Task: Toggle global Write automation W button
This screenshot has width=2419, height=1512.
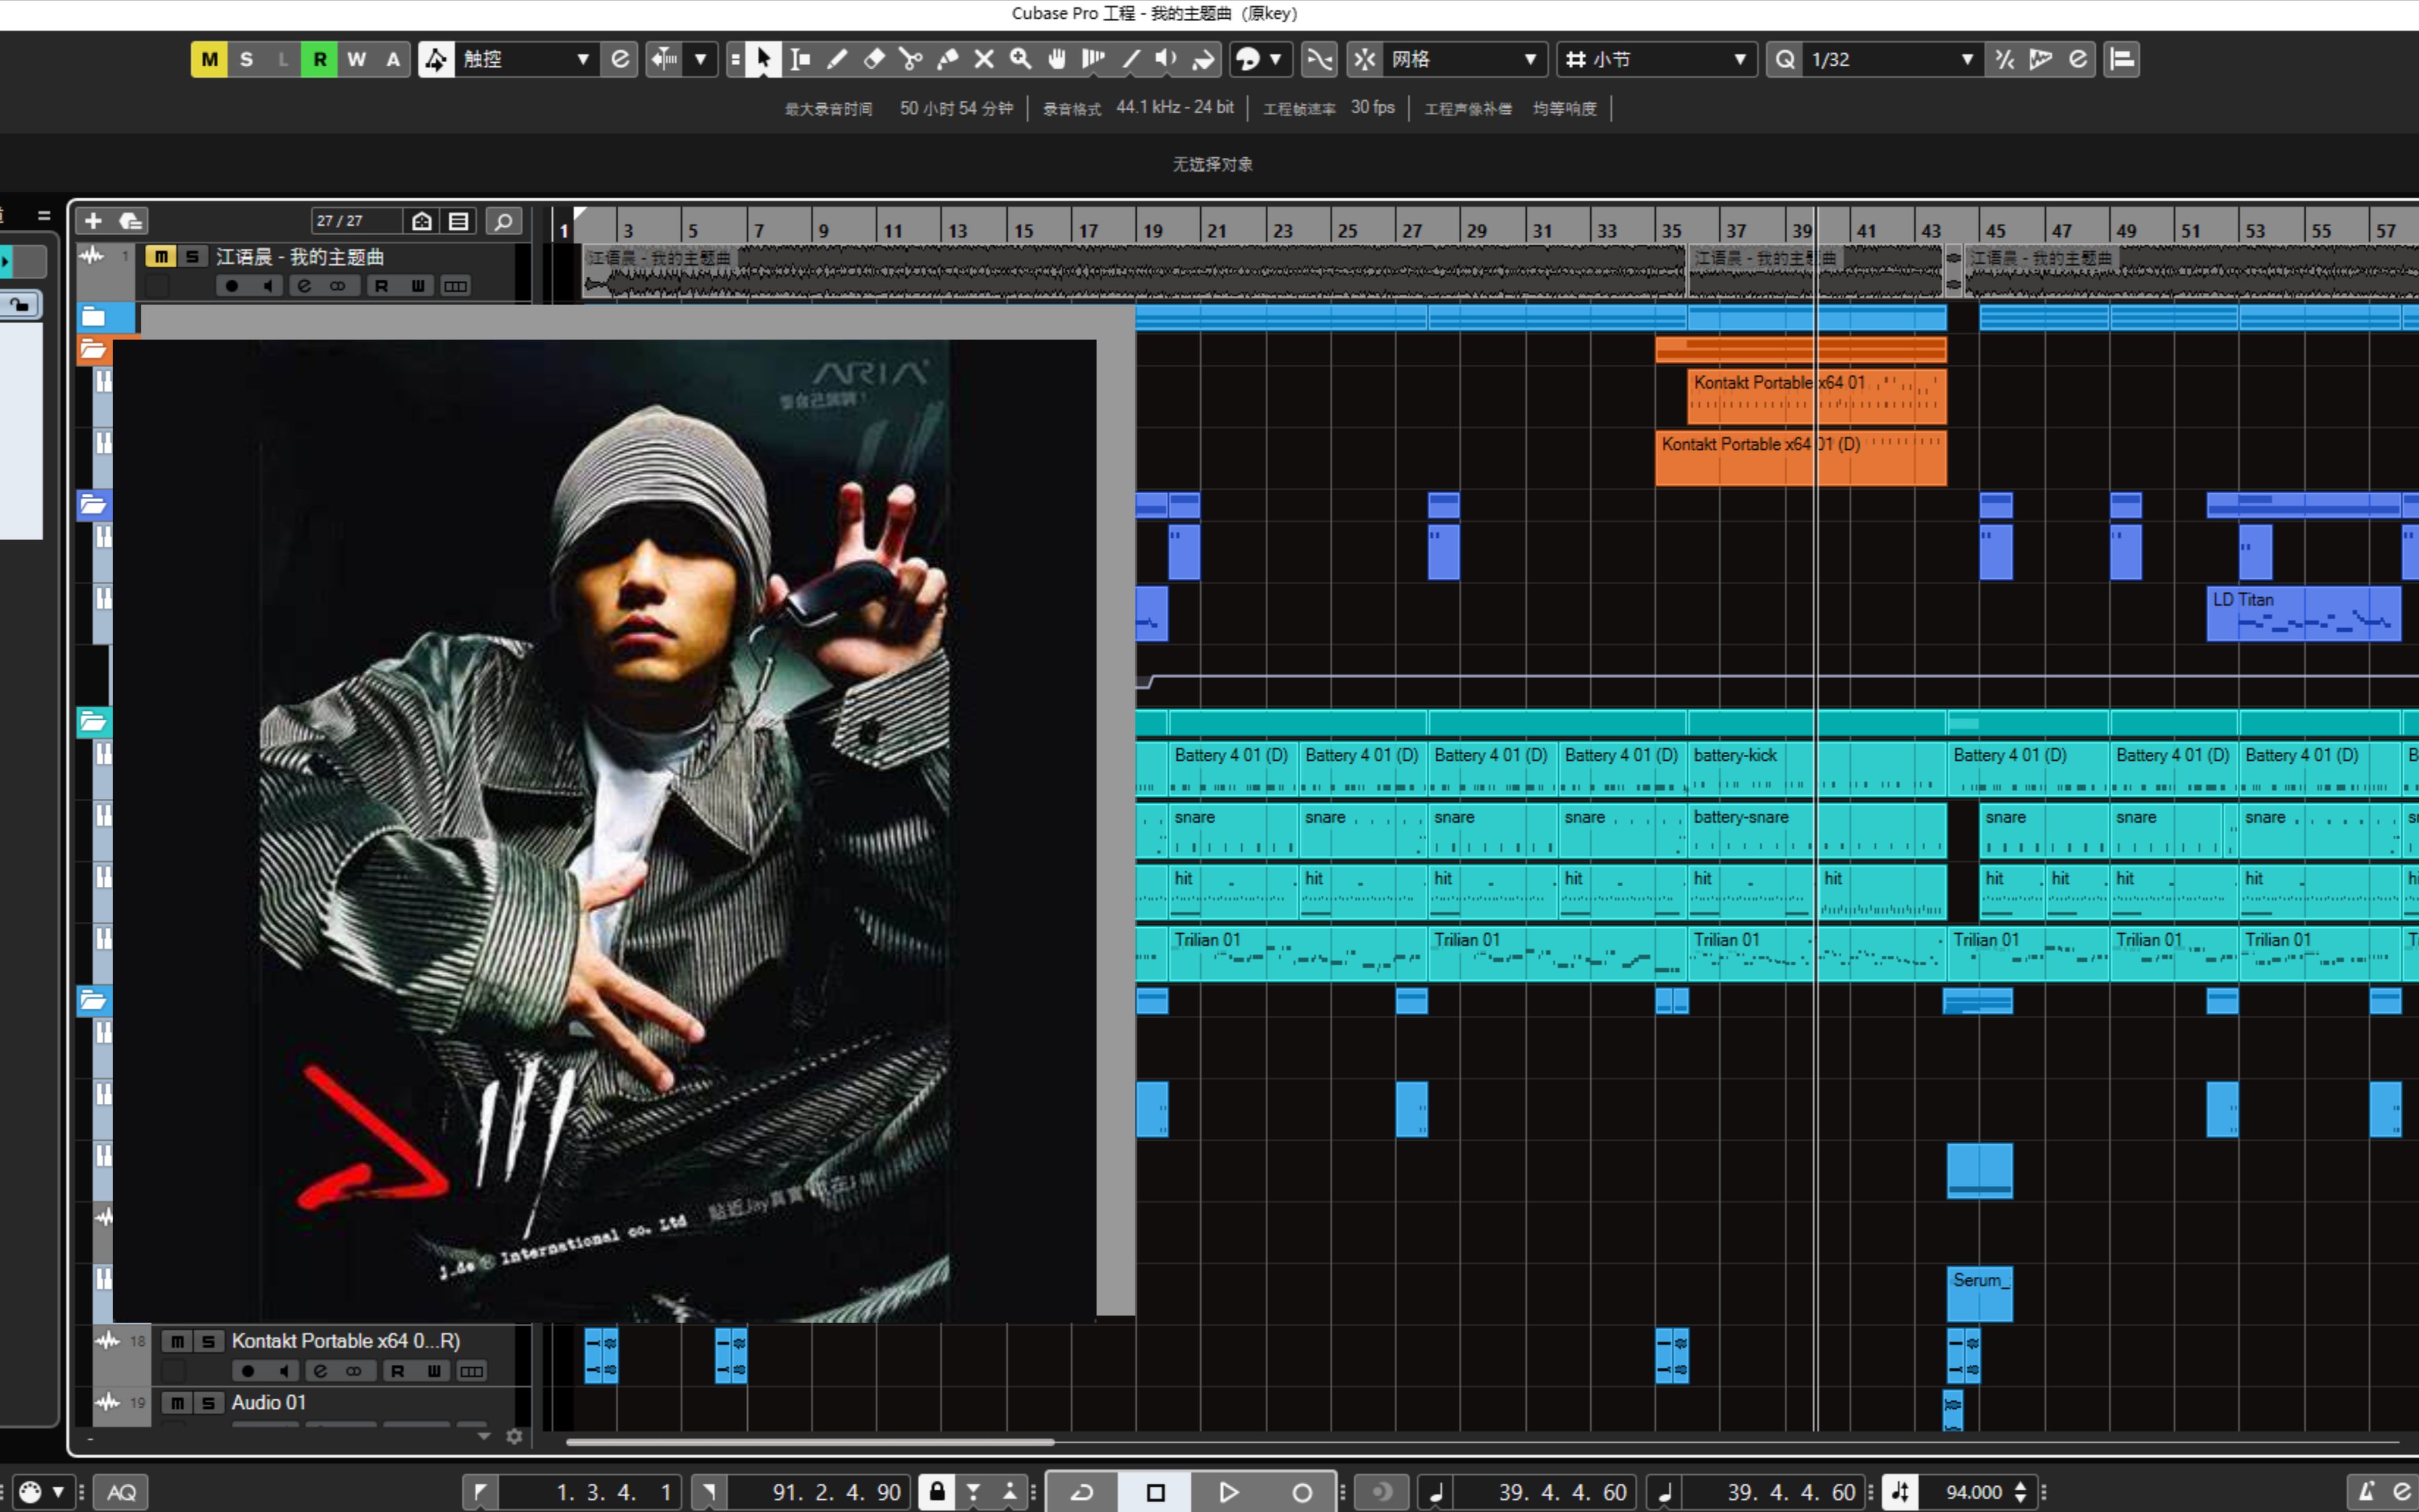Action: [357, 59]
